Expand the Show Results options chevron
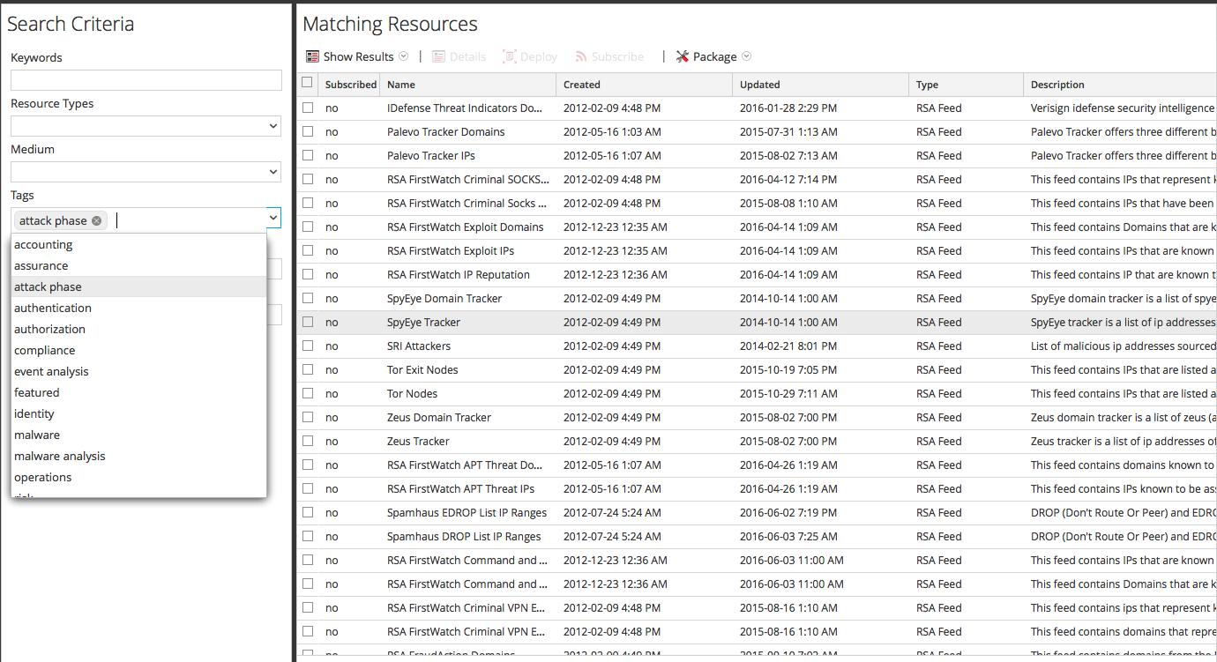This screenshot has width=1217, height=662. coord(404,56)
